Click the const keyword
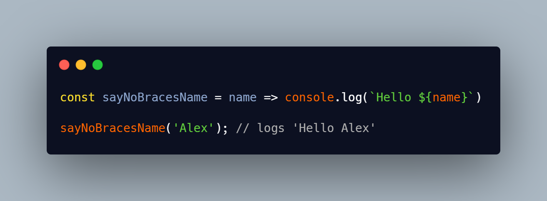The width and height of the screenshot is (547, 201). tap(78, 98)
